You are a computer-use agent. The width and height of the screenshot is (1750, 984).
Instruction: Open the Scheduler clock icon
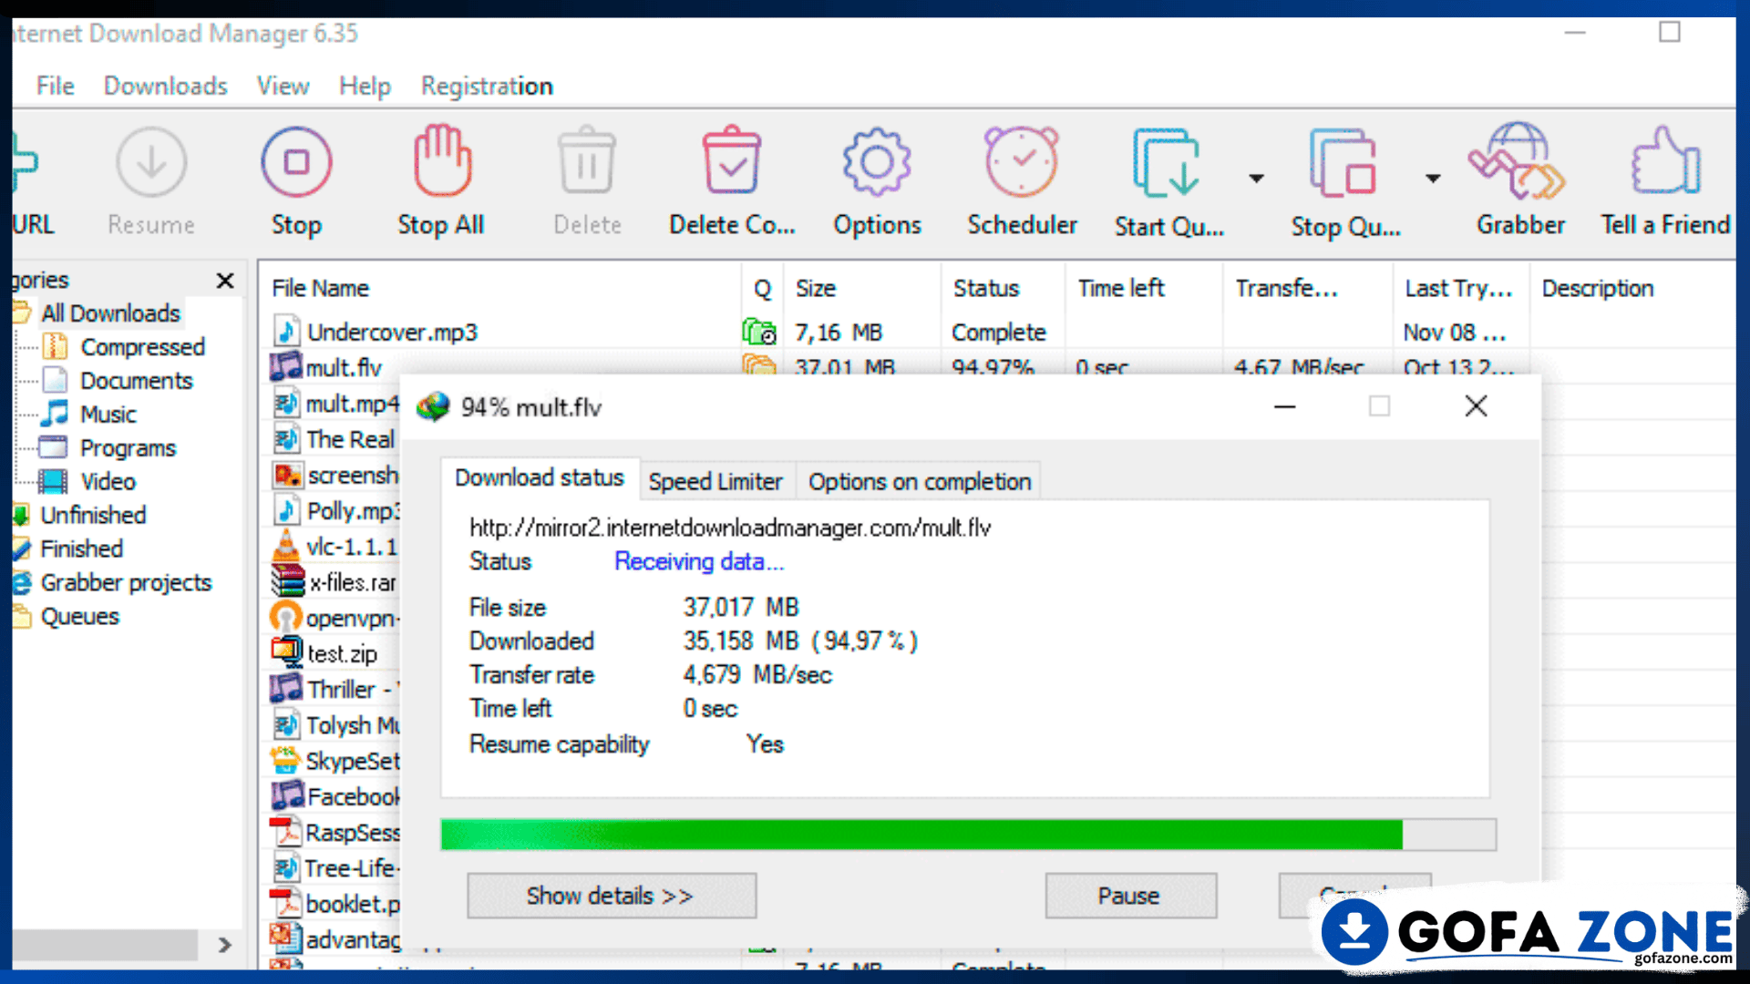[1022, 161]
